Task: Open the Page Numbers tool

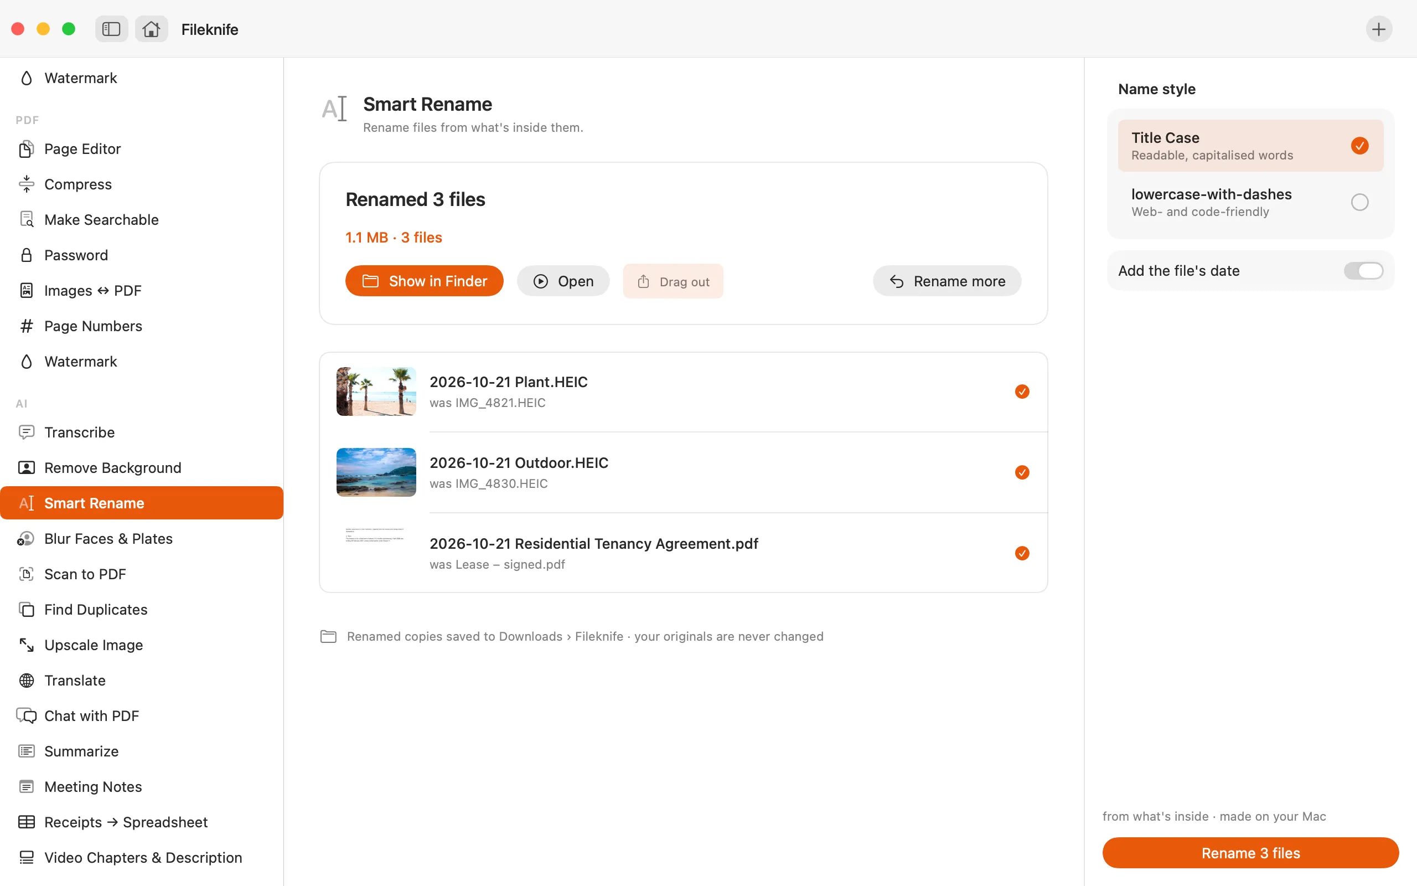Action: tap(142, 326)
